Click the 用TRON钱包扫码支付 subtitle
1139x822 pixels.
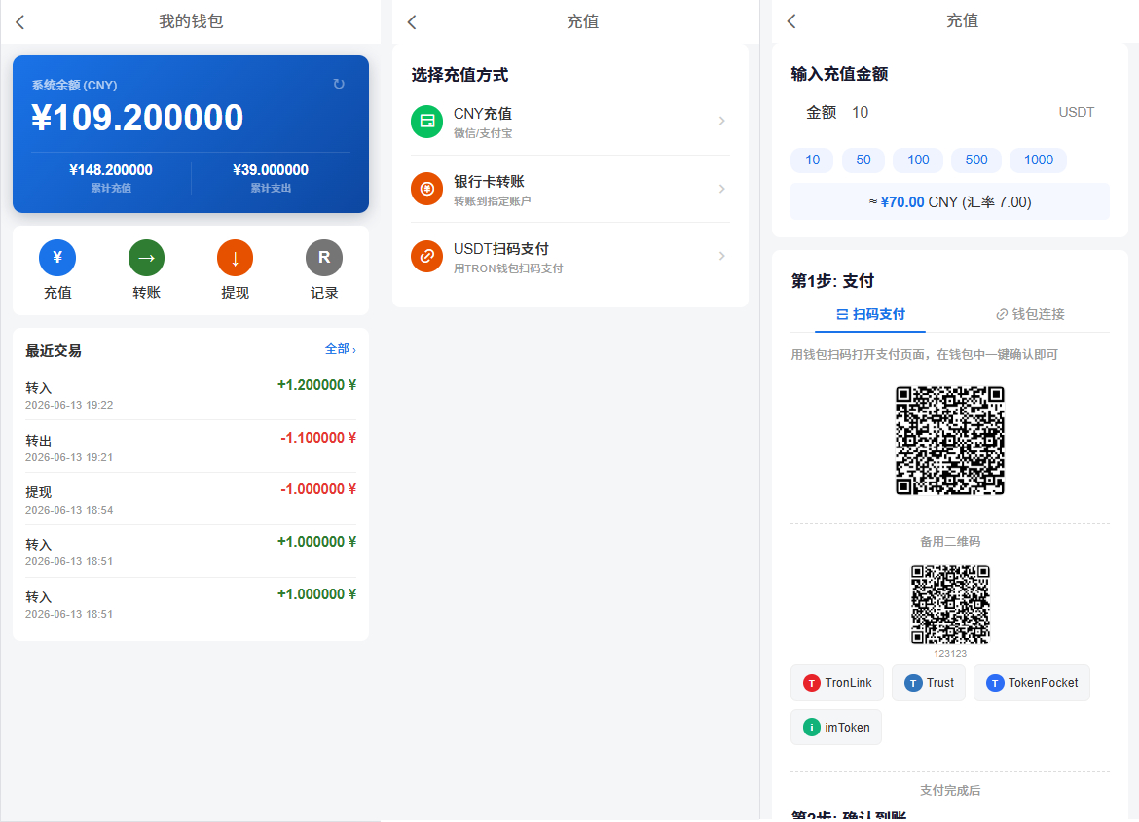point(508,268)
